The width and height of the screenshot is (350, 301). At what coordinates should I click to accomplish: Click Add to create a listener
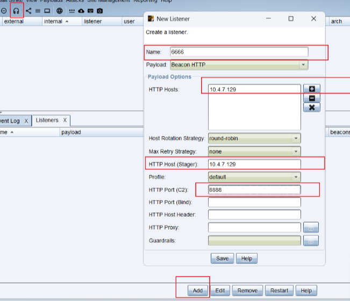coord(198,290)
